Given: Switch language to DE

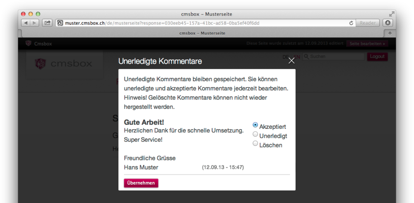Looking at the screenshot, I should point(285,57).
